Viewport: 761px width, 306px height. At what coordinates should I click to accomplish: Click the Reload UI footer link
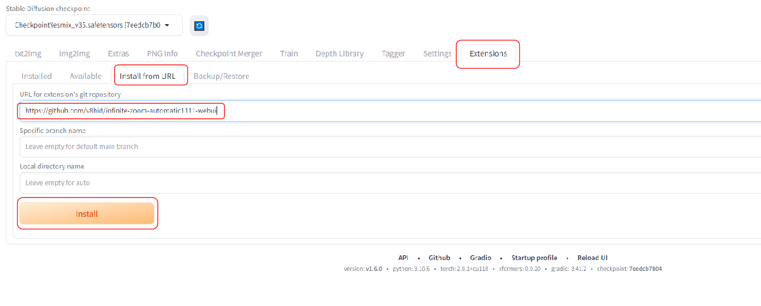[x=592, y=258]
